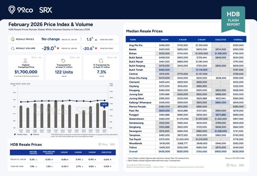The width and height of the screenshot is (257, 176).
Task: Click red down triangle next to -29.0%
Action: [x=58, y=48]
